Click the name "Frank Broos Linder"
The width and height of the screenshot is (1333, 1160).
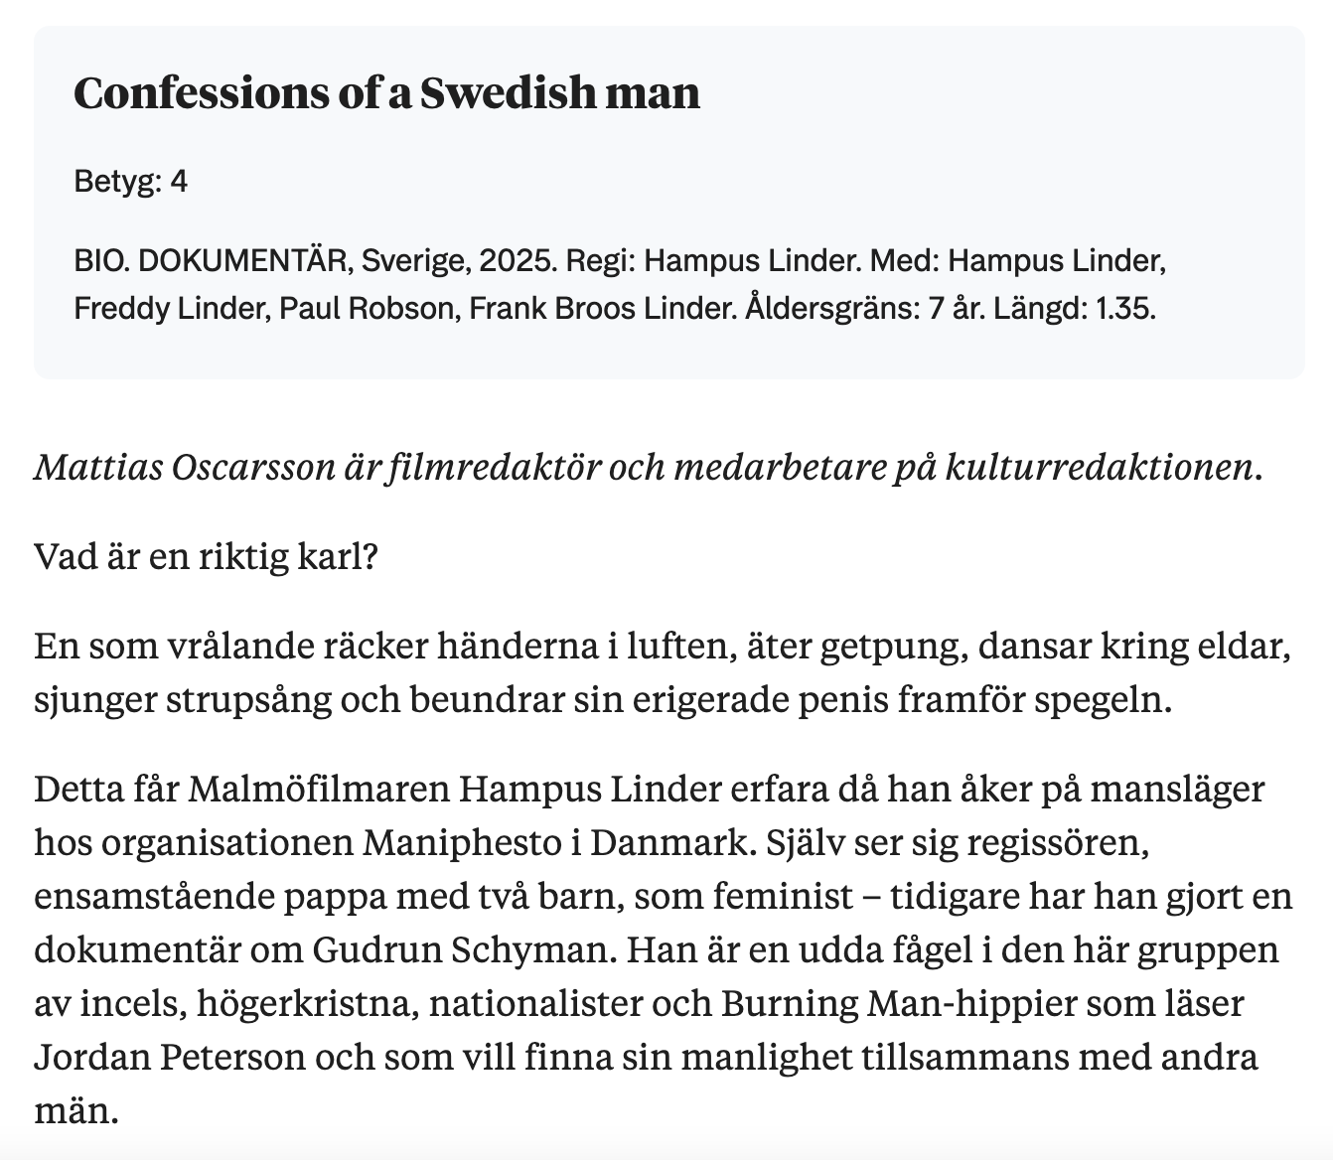tap(600, 309)
